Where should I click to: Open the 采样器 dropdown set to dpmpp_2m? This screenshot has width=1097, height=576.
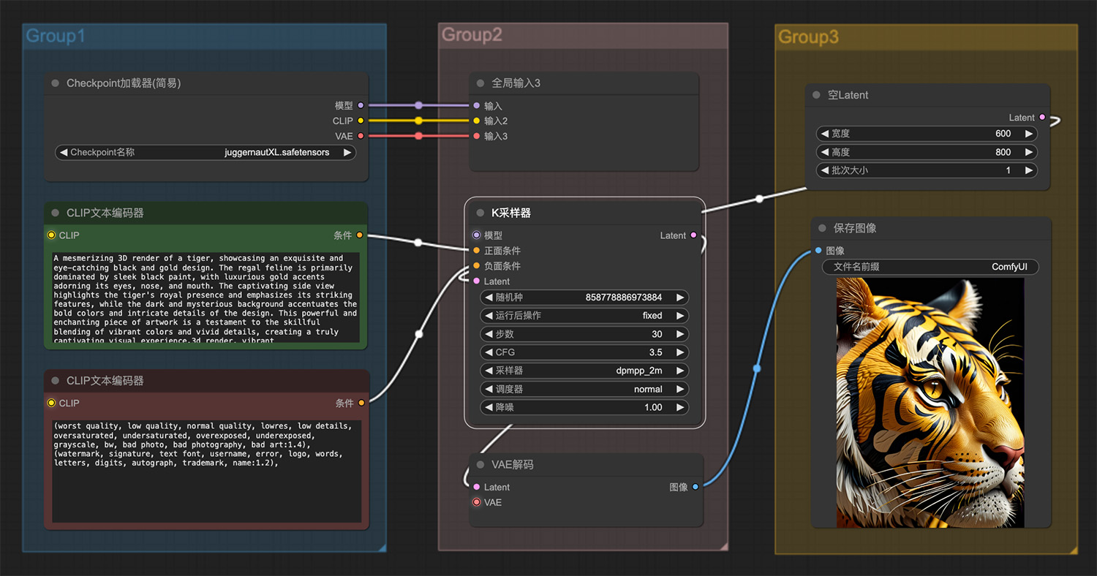click(584, 371)
